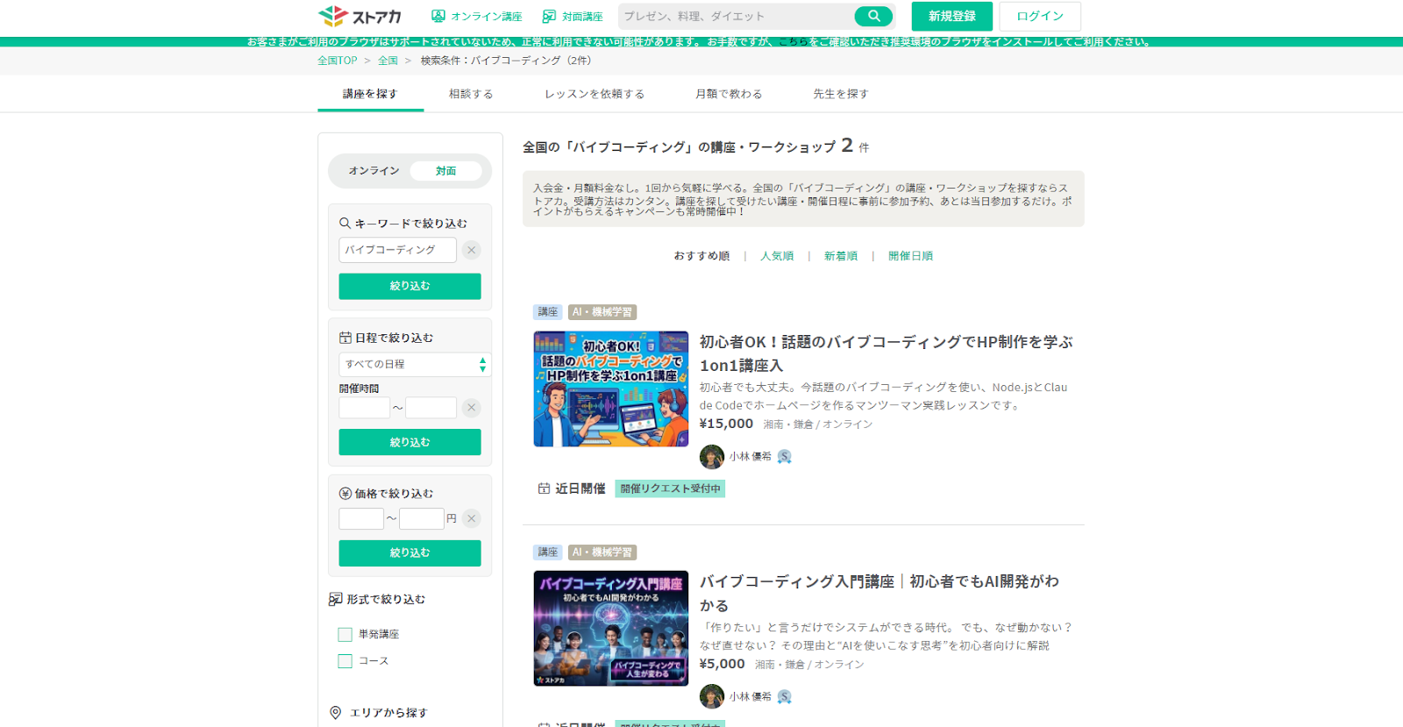Click the ¥5,000 price text

[x=723, y=664]
